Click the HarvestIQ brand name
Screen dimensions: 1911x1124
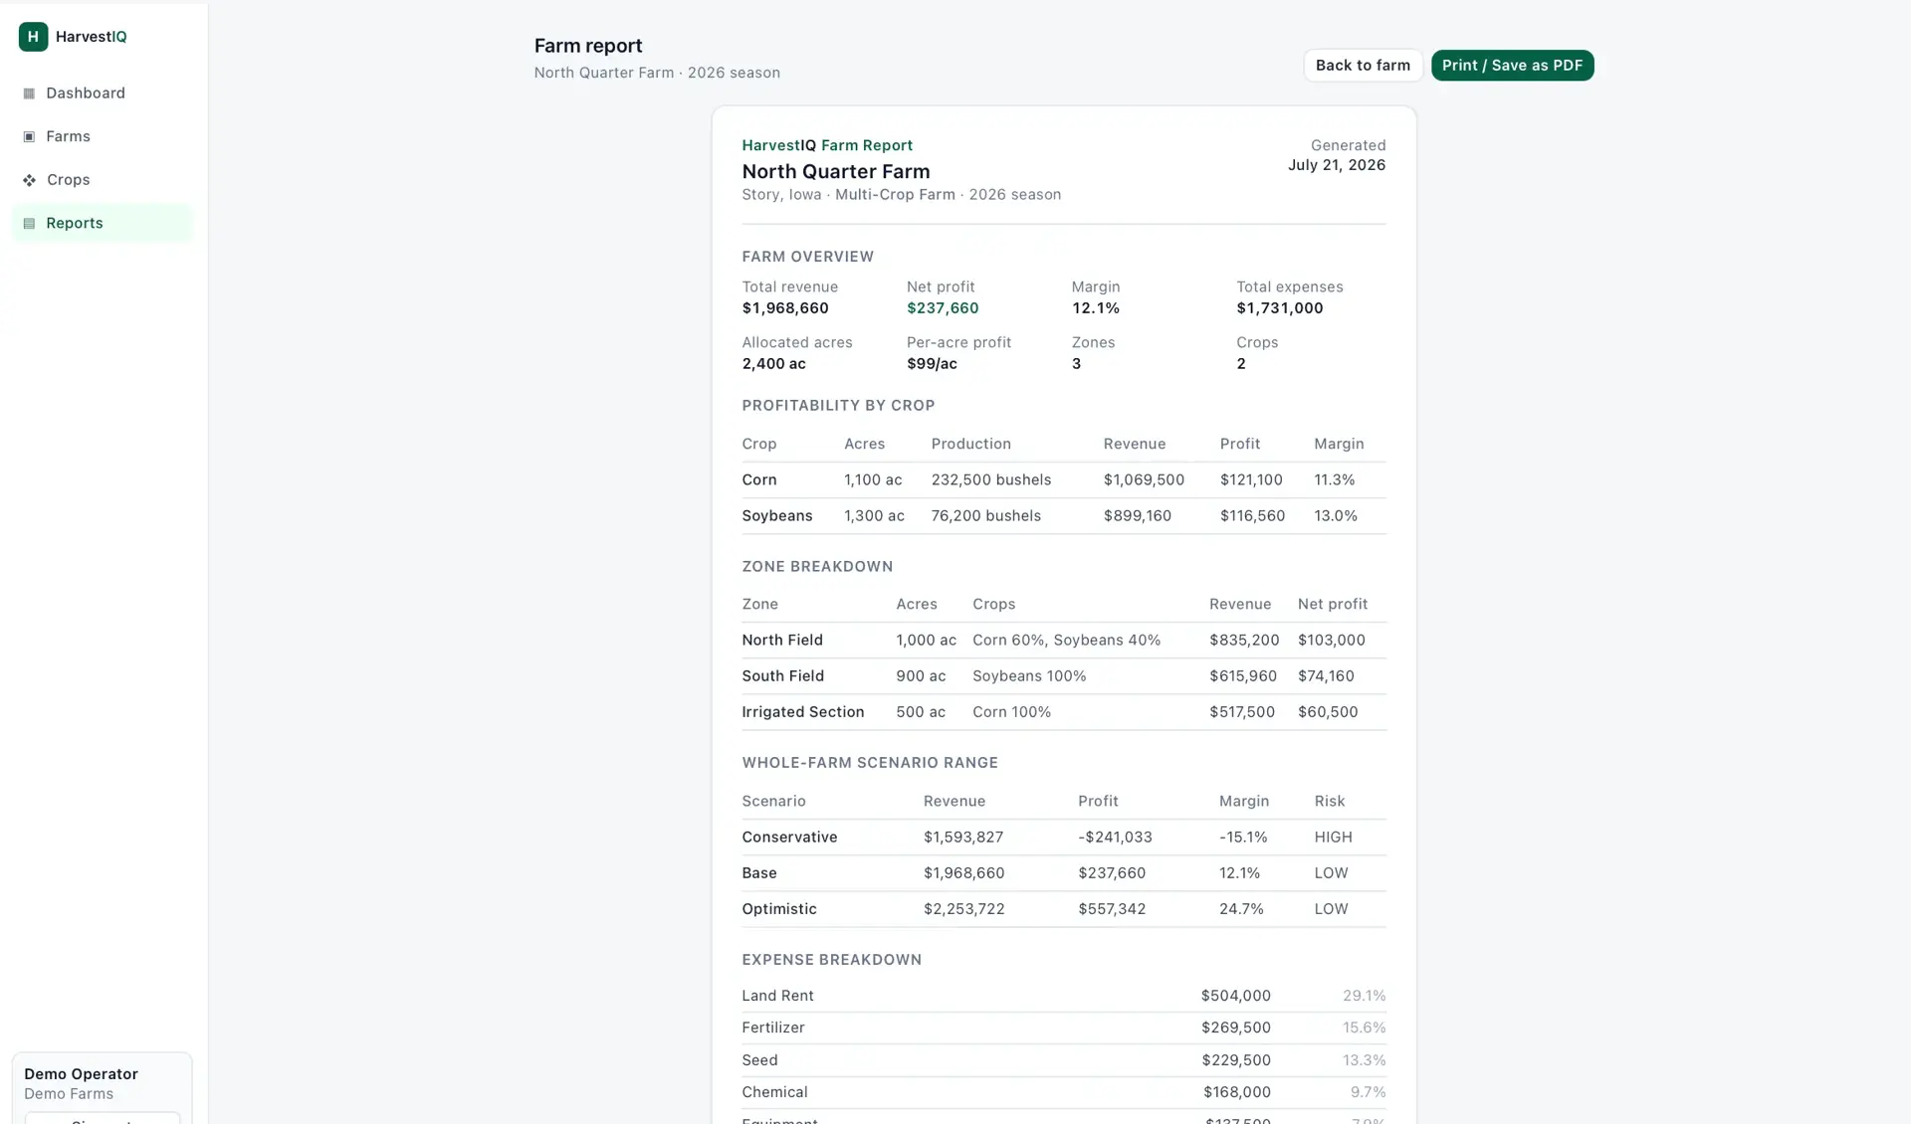point(91,37)
